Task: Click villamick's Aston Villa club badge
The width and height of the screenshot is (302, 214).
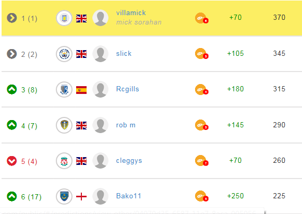Action: [64, 18]
